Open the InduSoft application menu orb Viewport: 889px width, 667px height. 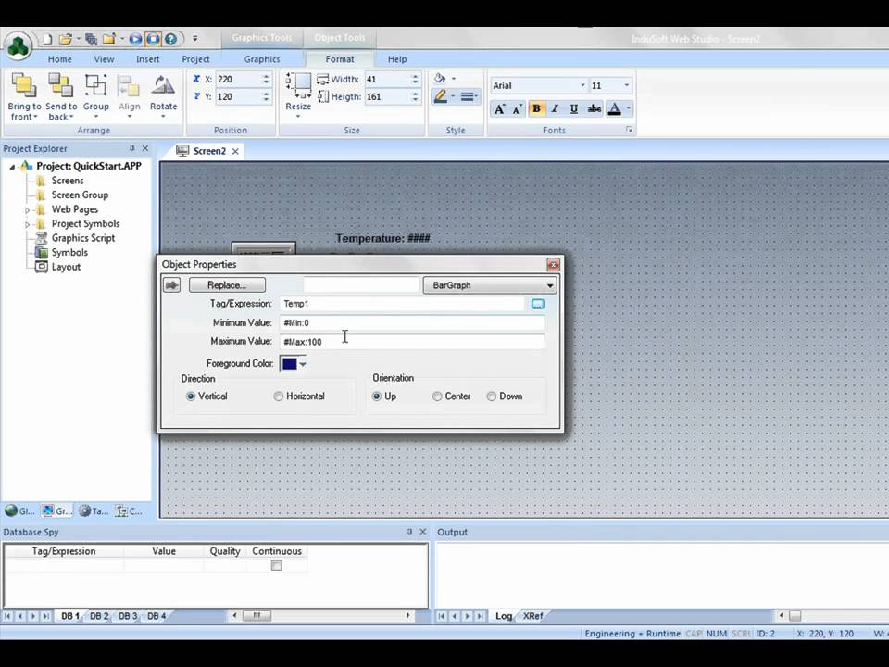(x=19, y=46)
